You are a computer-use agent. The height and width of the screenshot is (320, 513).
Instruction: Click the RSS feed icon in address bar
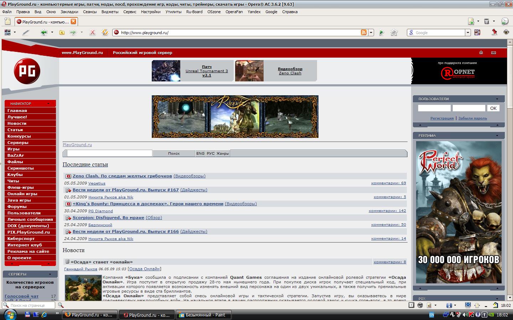(x=364, y=32)
